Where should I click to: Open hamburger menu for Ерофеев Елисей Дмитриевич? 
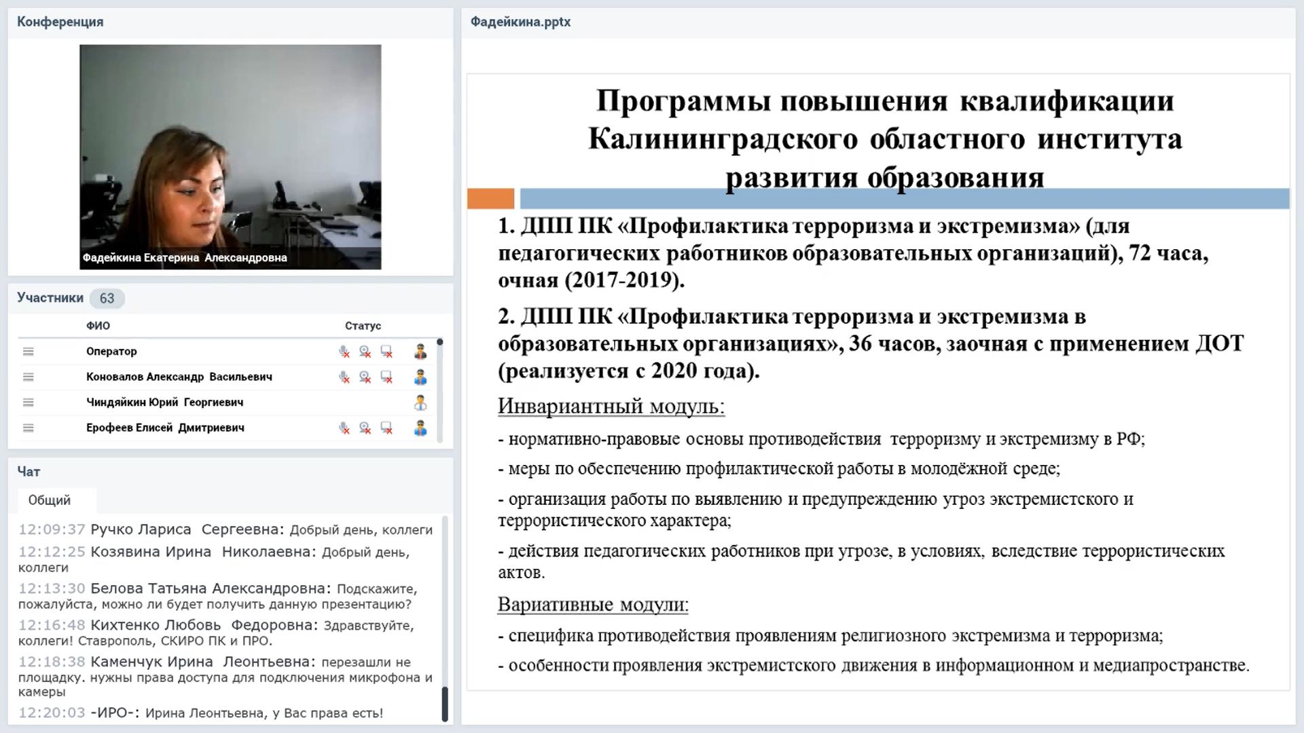pyautogui.click(x=28, y=428)
